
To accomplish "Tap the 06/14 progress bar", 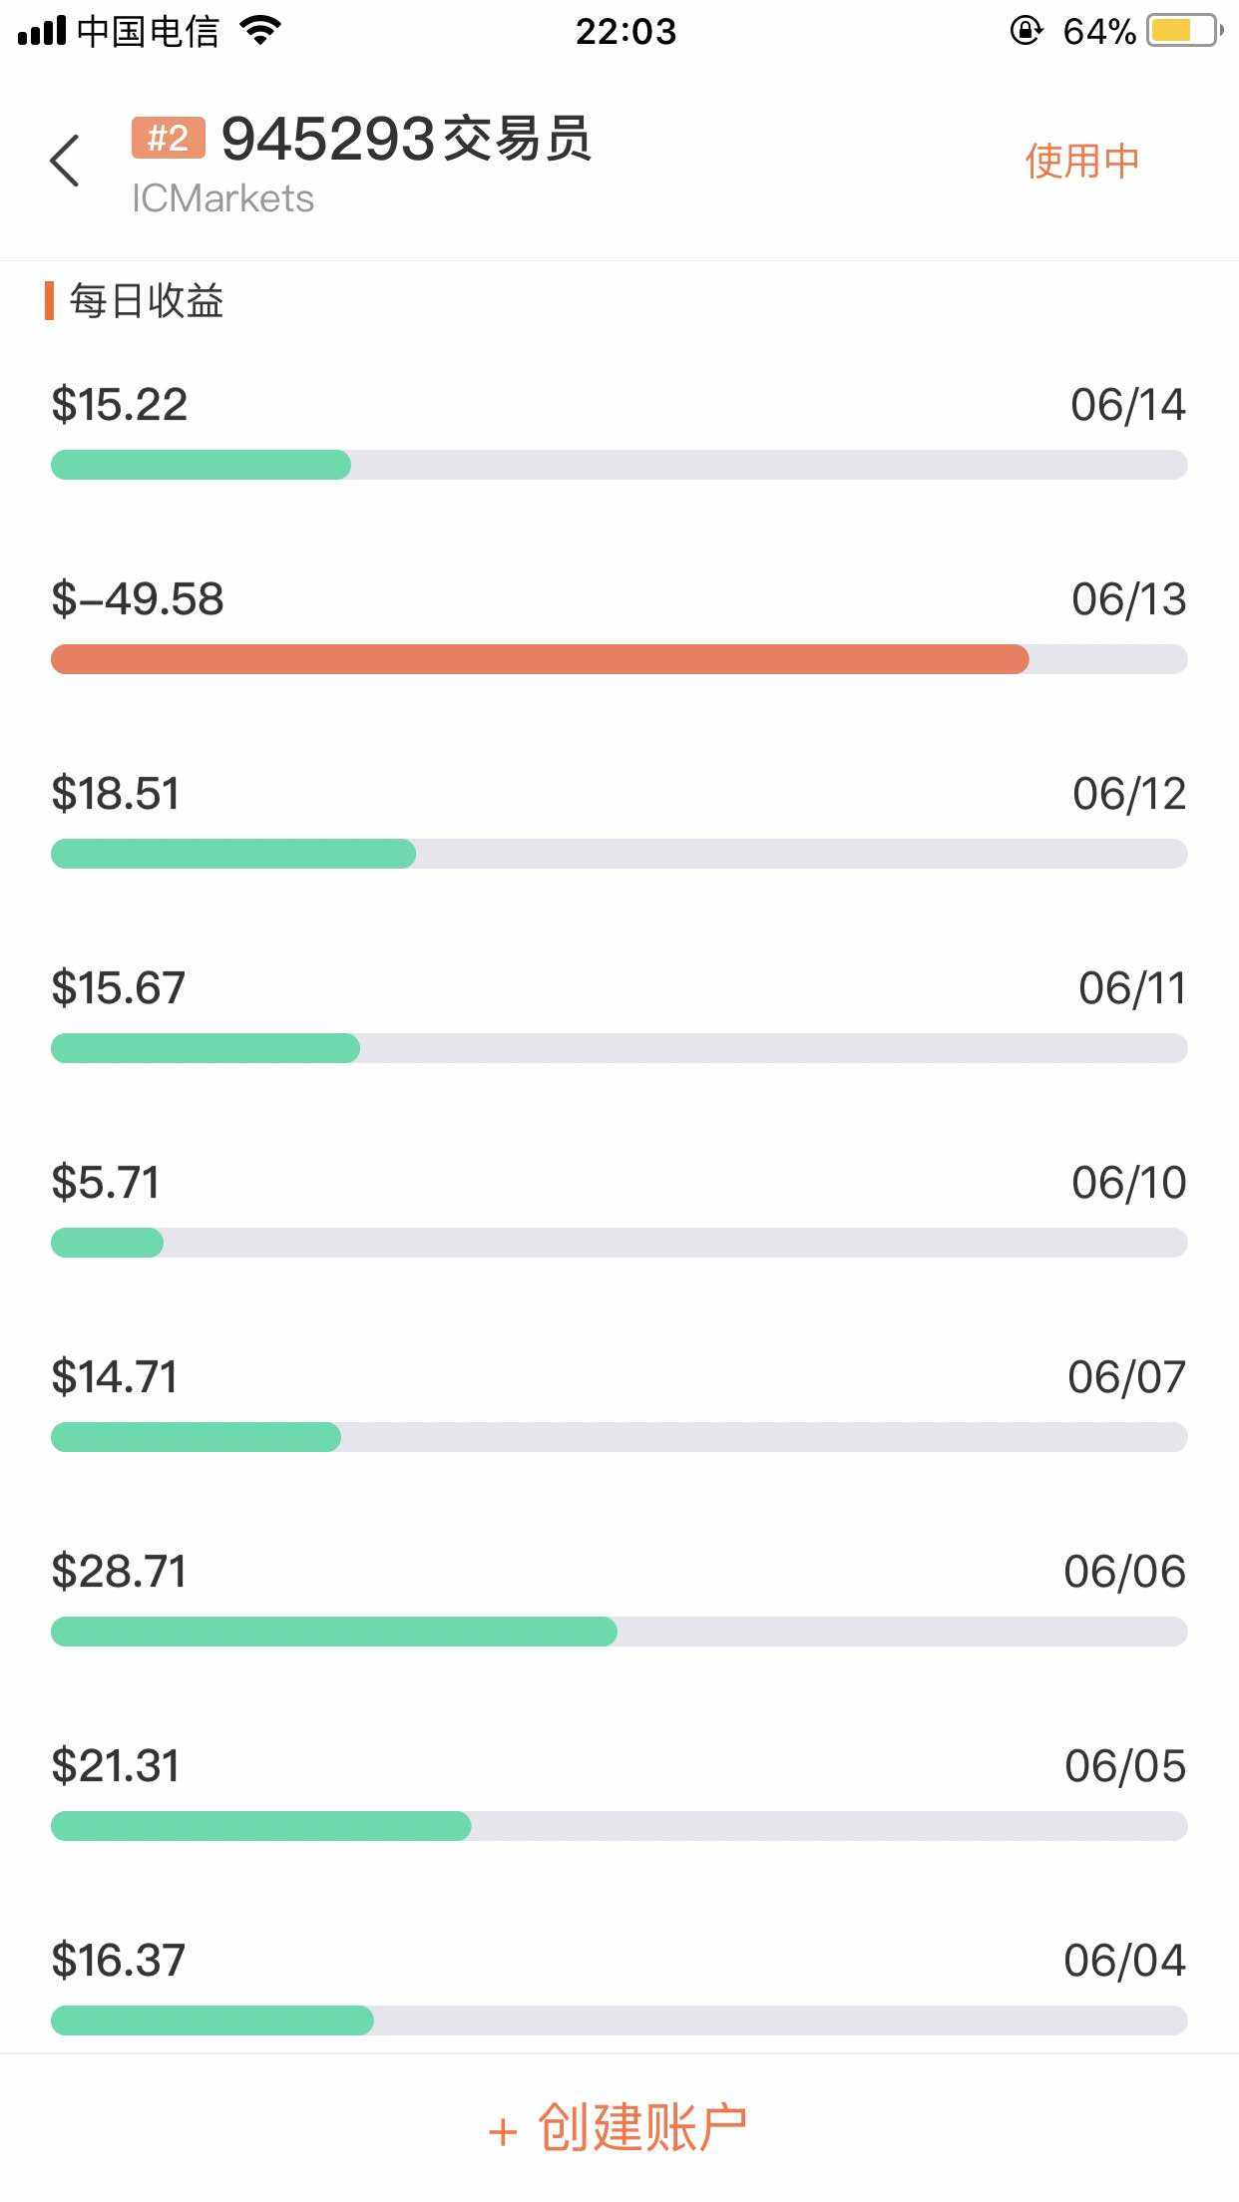I will click(x=619, y=465).
